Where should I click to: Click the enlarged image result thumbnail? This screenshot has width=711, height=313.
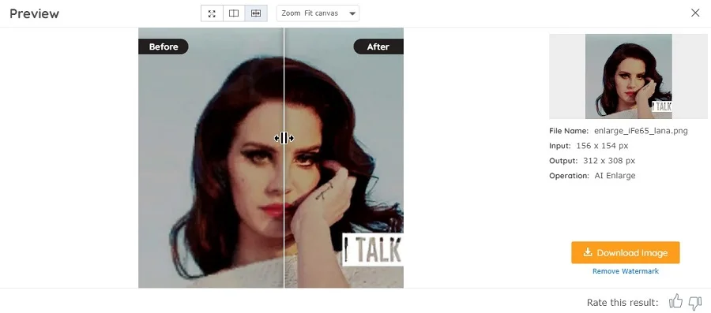629,76
